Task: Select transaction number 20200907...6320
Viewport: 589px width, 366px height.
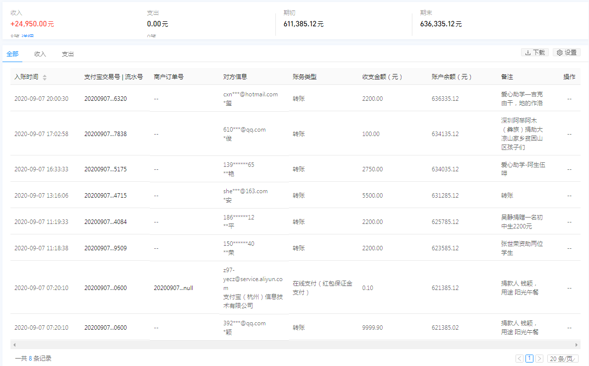Action: click(x=106, y=98)
